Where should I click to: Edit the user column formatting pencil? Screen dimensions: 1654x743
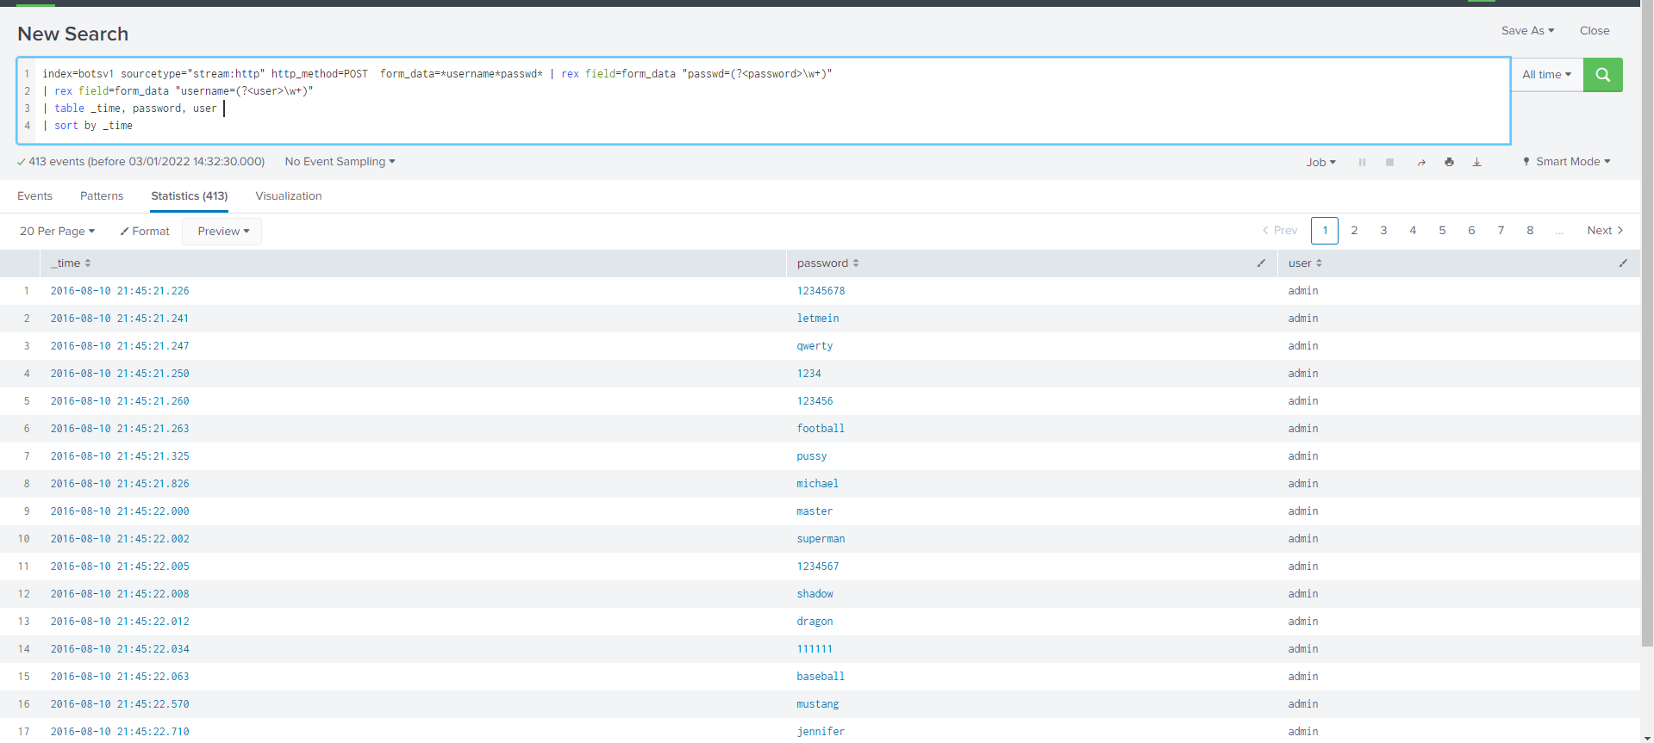point(1623,263)
